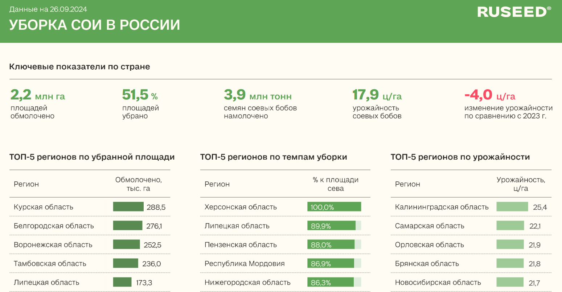Click the date text "Данные на 26.09.2024"
This screenshot has width=562, height=292.
(x=48, y=9)
